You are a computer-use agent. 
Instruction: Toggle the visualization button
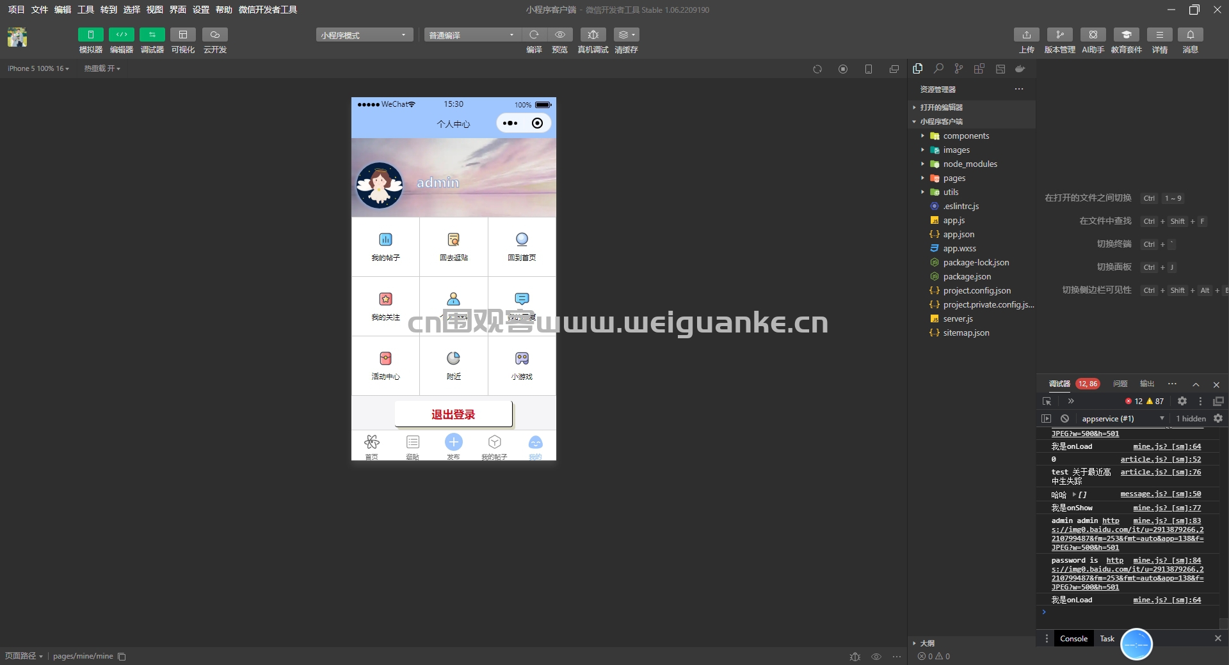[x=182, y=35]
